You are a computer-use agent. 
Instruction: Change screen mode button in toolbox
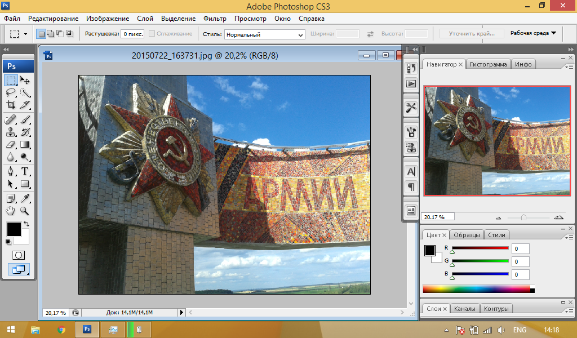coord(19,270)
